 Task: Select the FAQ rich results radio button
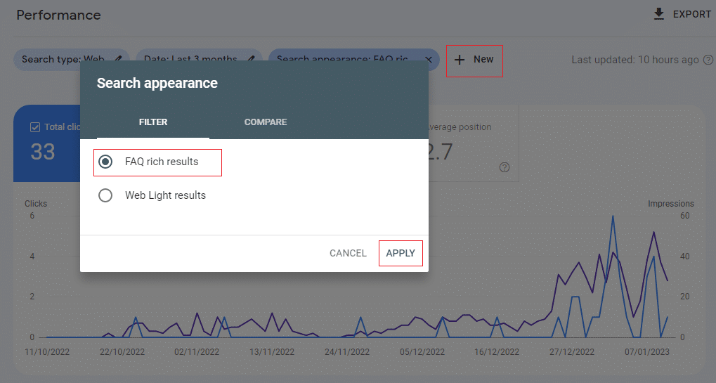[x=105, y=162]
